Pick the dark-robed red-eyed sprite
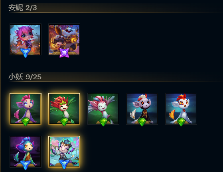 click(x=142, y=109)
